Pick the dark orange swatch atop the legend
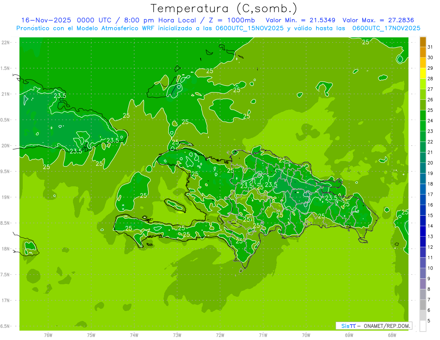 click(423, 42)
